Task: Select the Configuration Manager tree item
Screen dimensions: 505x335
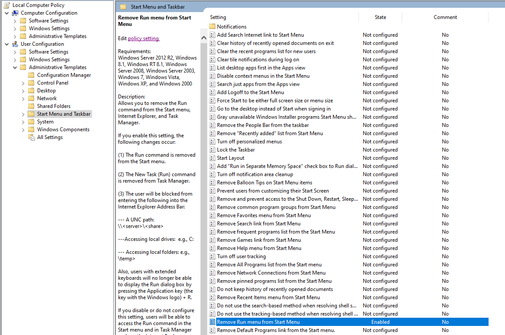Action: pyautogui.click(x=64, y=75)
